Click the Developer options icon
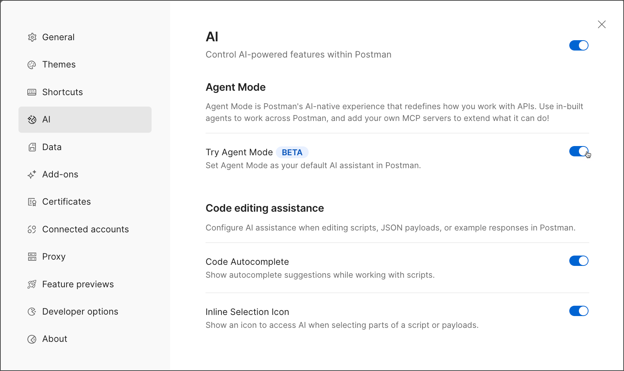This screenshot has width=624, height=371. coord(32,311)
